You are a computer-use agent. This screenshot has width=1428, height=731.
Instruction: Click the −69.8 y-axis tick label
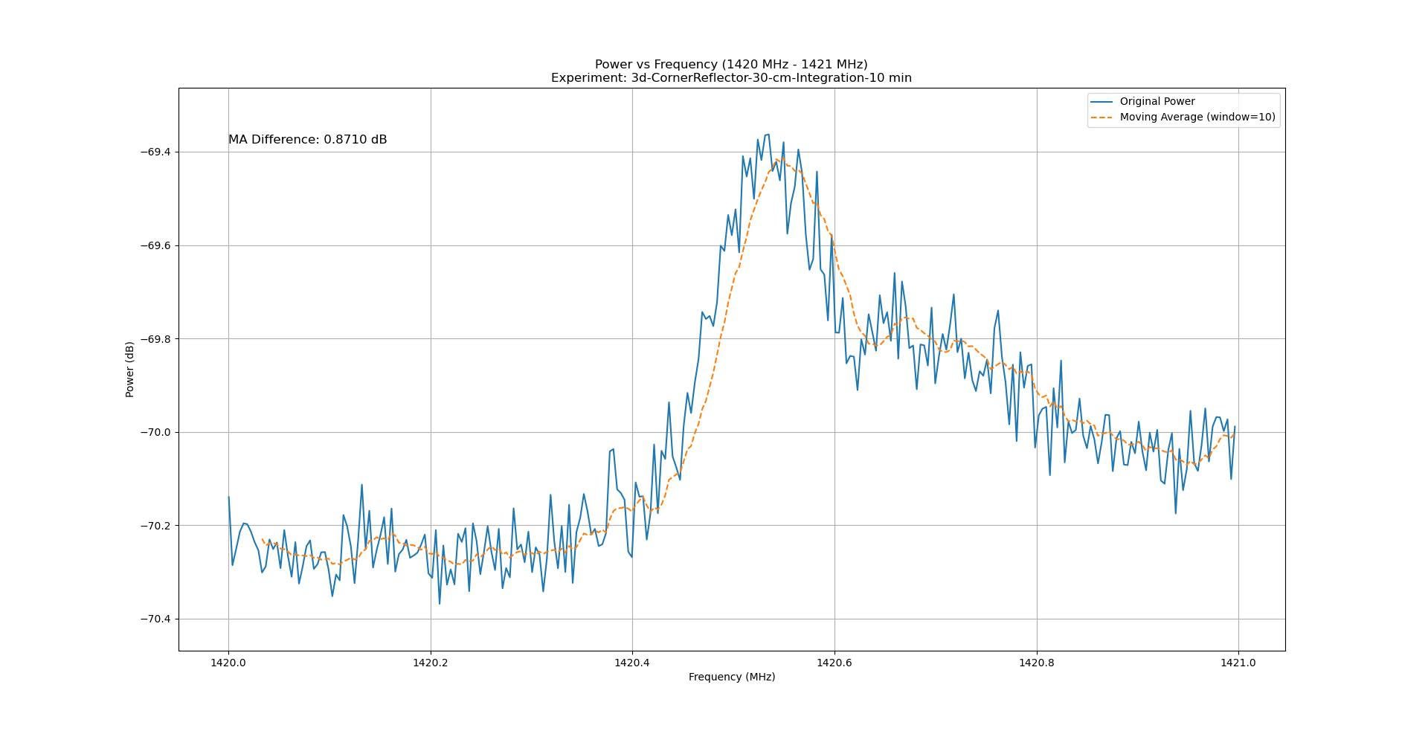click(155, 339)
